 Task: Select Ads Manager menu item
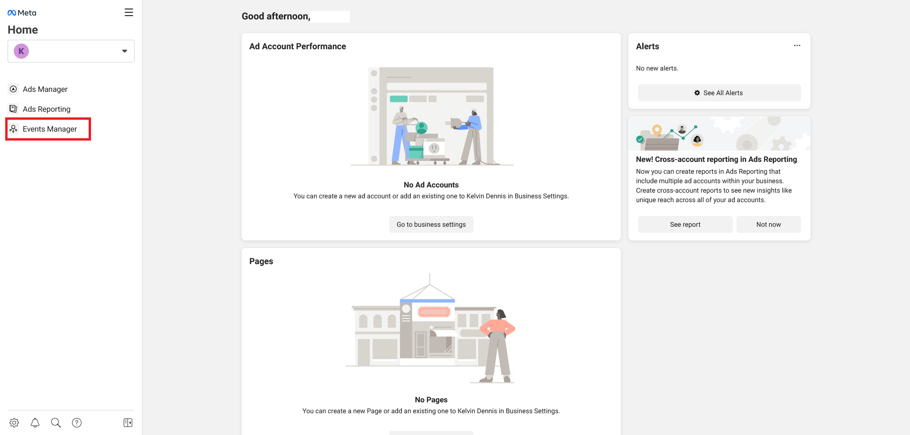click(x=45, y=89)
